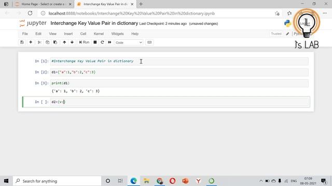Select the comment cell In [1]
This screenshot has height=186, width=332.
[x=179, y=61]
